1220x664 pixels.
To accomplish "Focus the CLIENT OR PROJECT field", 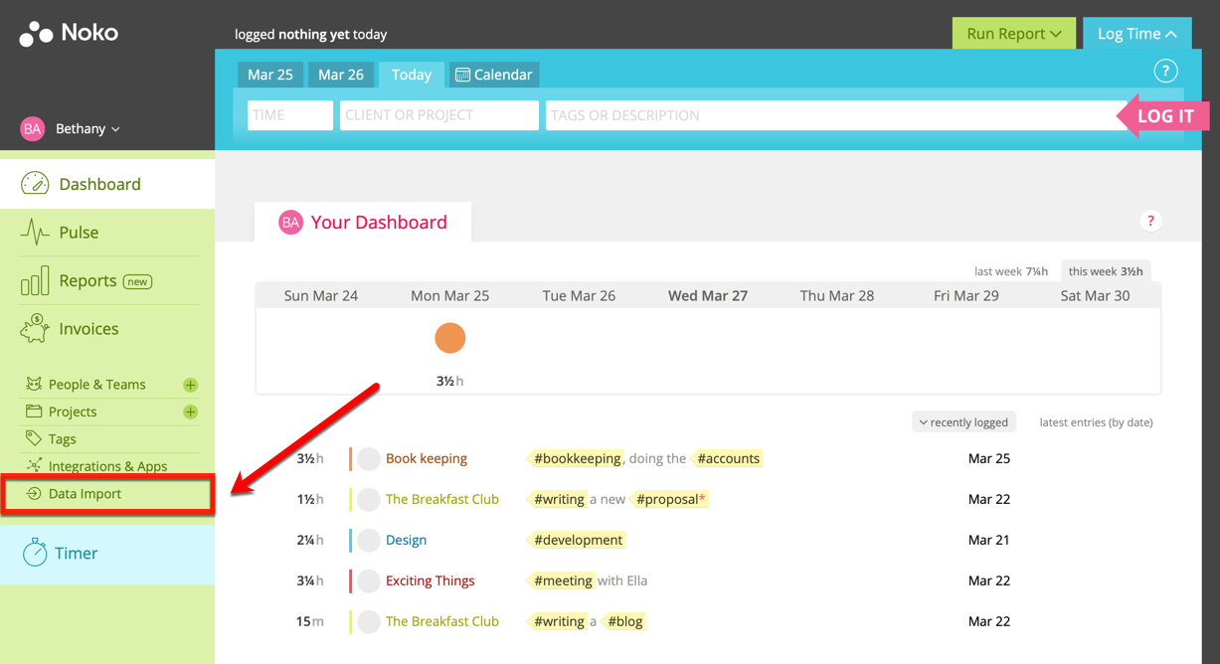I will (x=439, y=115).
